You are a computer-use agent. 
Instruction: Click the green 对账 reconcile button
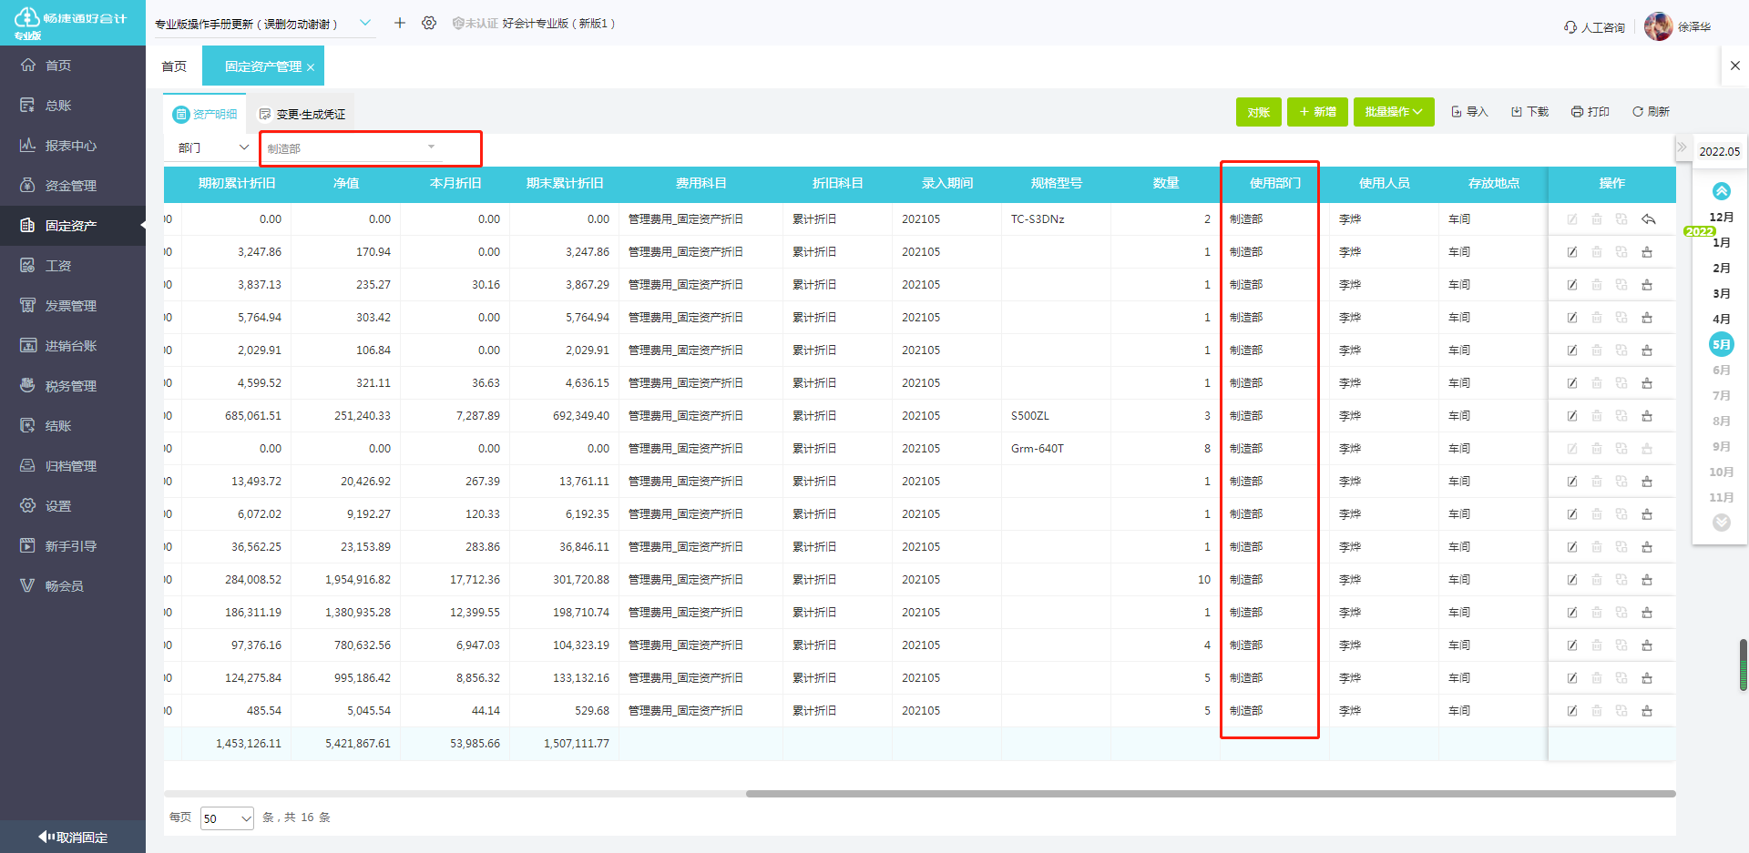(x=1258, y=112)
